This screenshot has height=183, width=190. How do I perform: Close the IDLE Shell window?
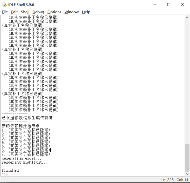point(183,4)
